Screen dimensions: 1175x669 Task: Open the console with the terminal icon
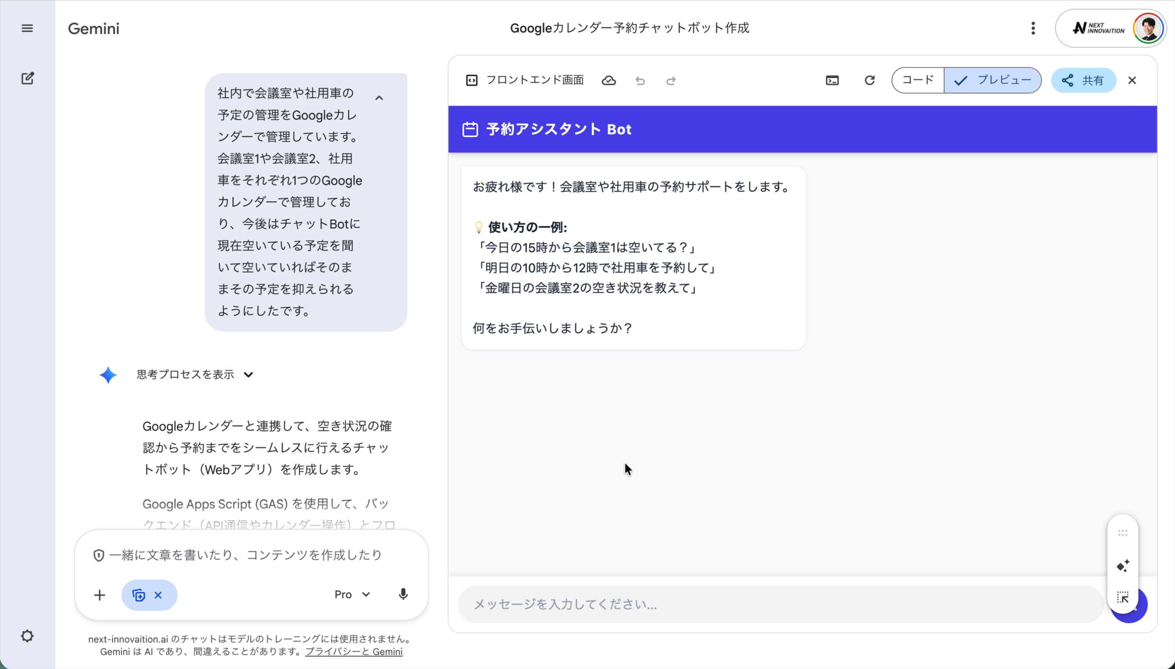832,81
